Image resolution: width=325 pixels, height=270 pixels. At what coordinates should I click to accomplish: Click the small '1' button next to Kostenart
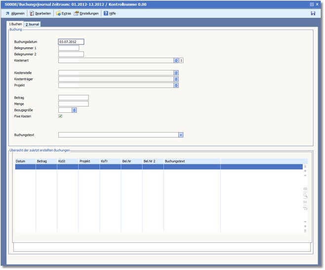point(182,61)
